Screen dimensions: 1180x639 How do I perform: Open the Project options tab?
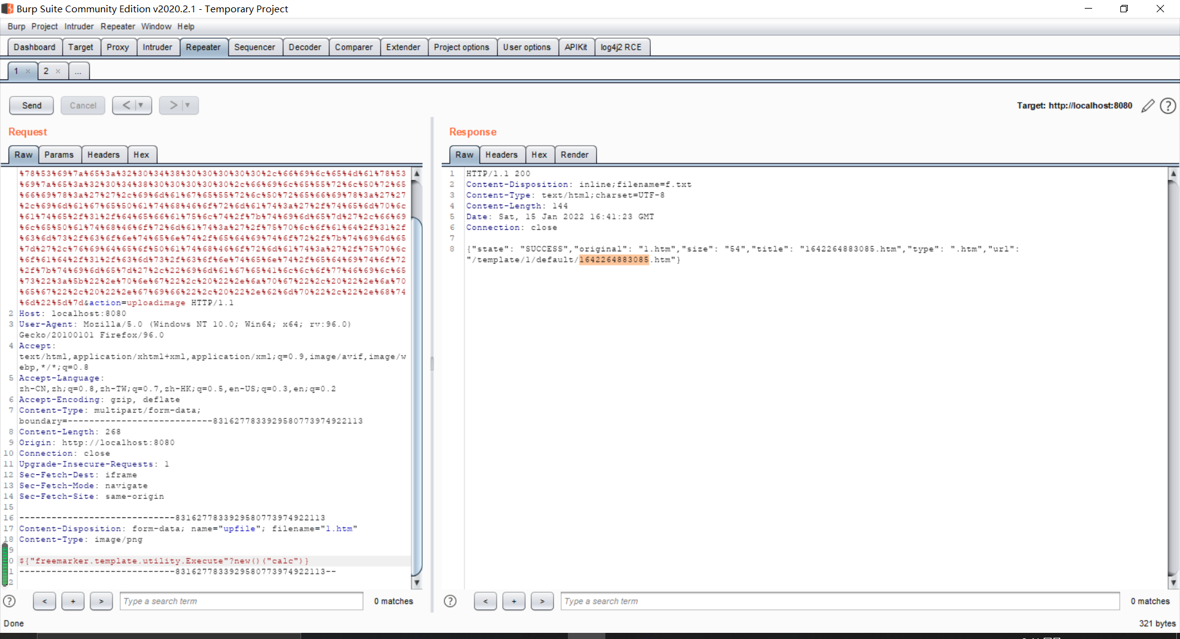pyautogui.click(x=462, y=47)
